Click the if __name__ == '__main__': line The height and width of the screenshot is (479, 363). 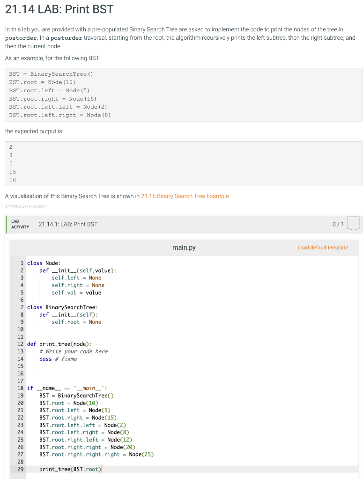[63, 388]
